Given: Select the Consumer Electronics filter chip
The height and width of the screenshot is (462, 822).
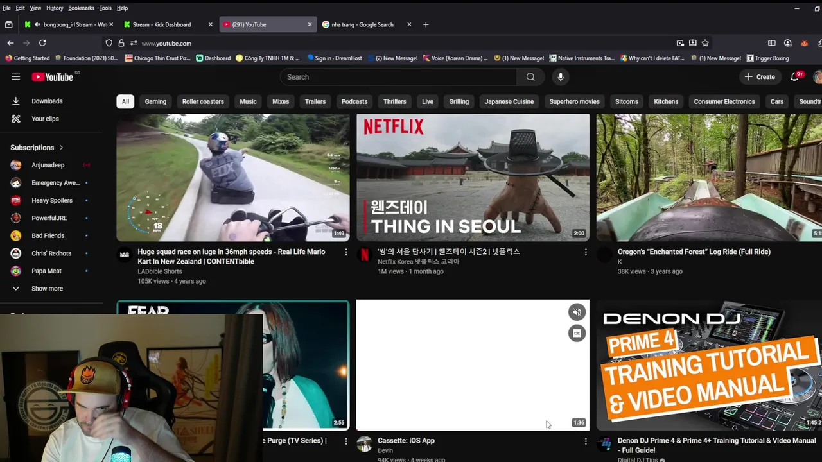Looking at the screenshot, I should 724,101.
